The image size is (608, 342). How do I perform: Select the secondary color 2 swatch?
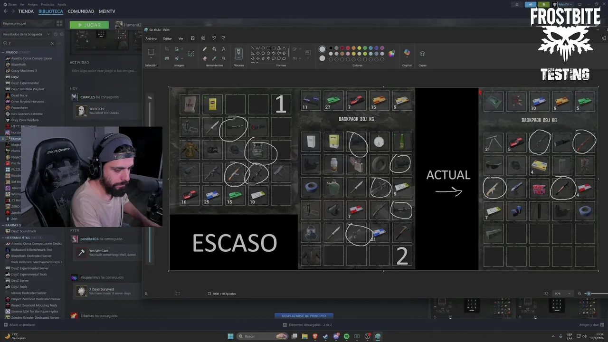(323, 58)
